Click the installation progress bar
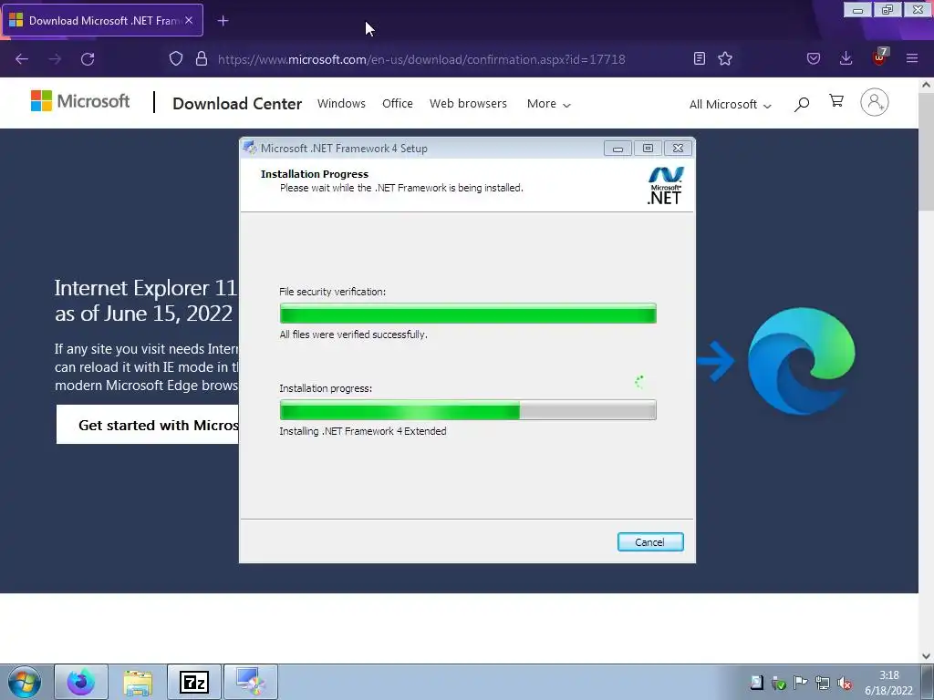 pos(468,409)
